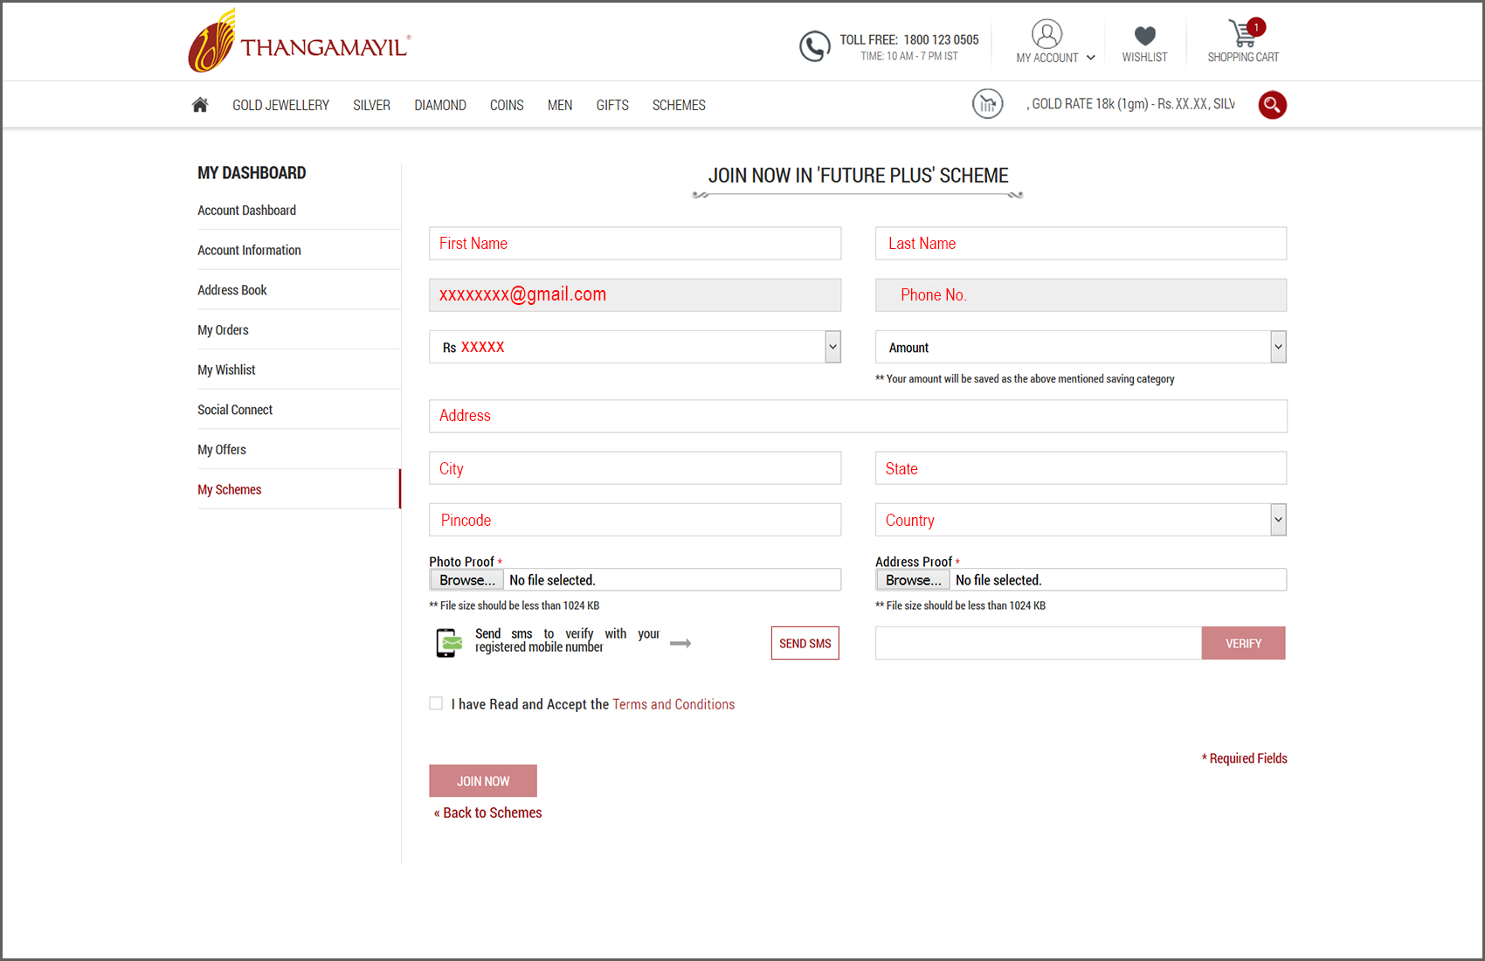Open the My Account user icon

(x=1046, y=35)
